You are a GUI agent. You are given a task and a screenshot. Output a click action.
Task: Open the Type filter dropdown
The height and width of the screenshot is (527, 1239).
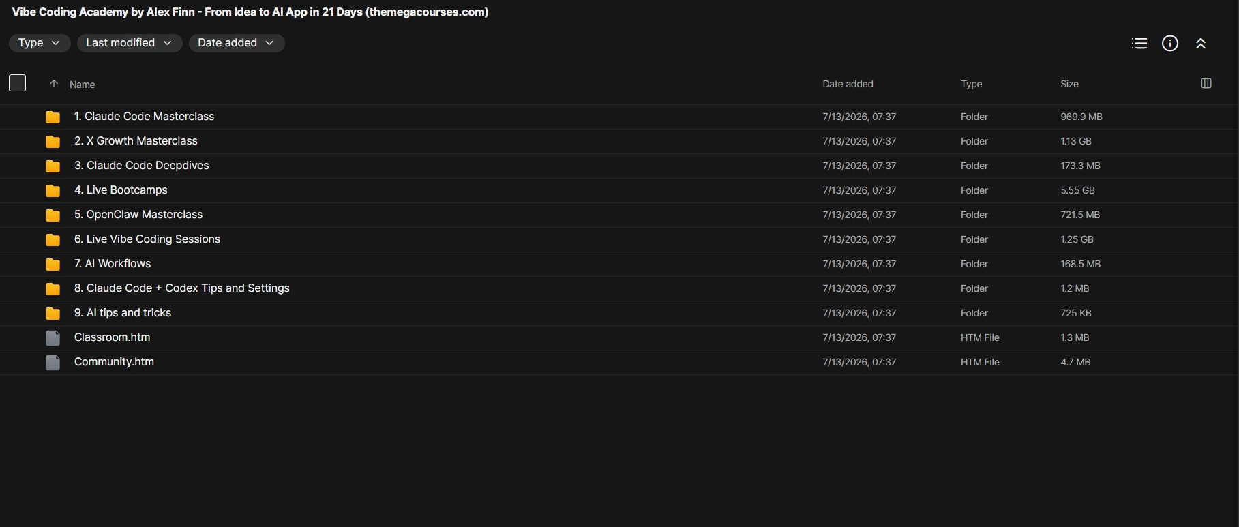click(40, 43)
